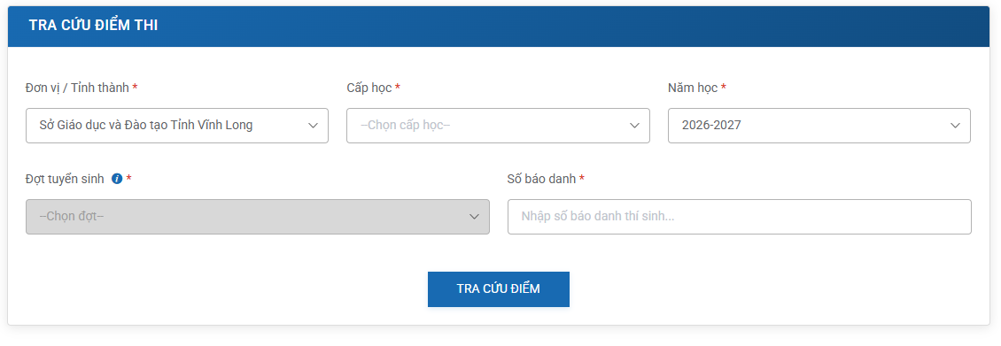Click the chevron arrow in Cấp học field
Viewport: 1001px width, 346px height.
coord(634,126)
